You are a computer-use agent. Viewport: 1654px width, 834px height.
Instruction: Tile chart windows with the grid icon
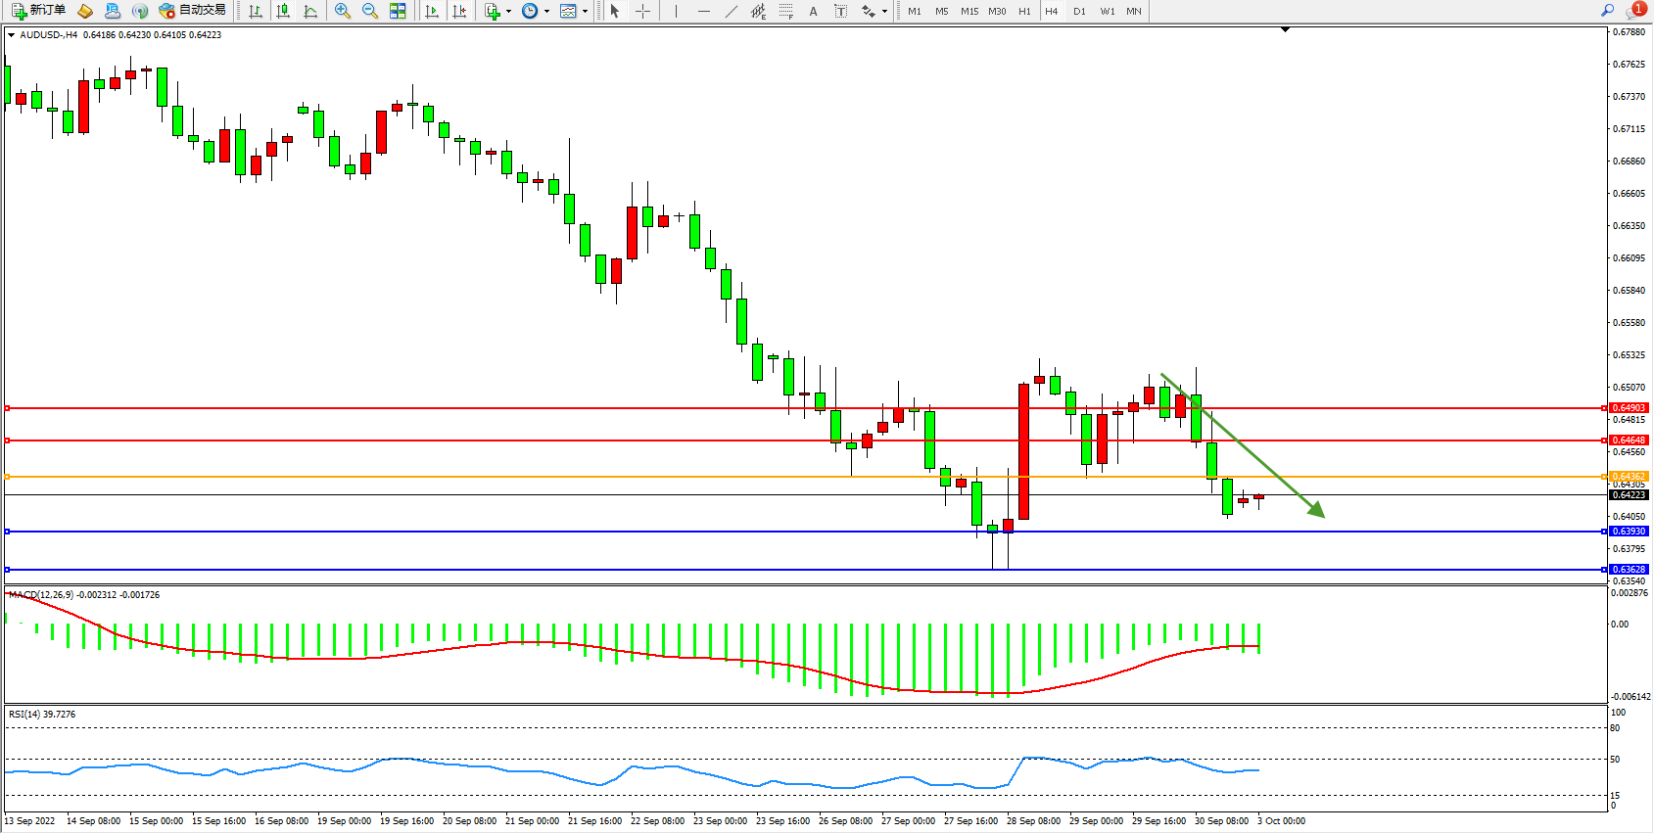click(398, 11)
